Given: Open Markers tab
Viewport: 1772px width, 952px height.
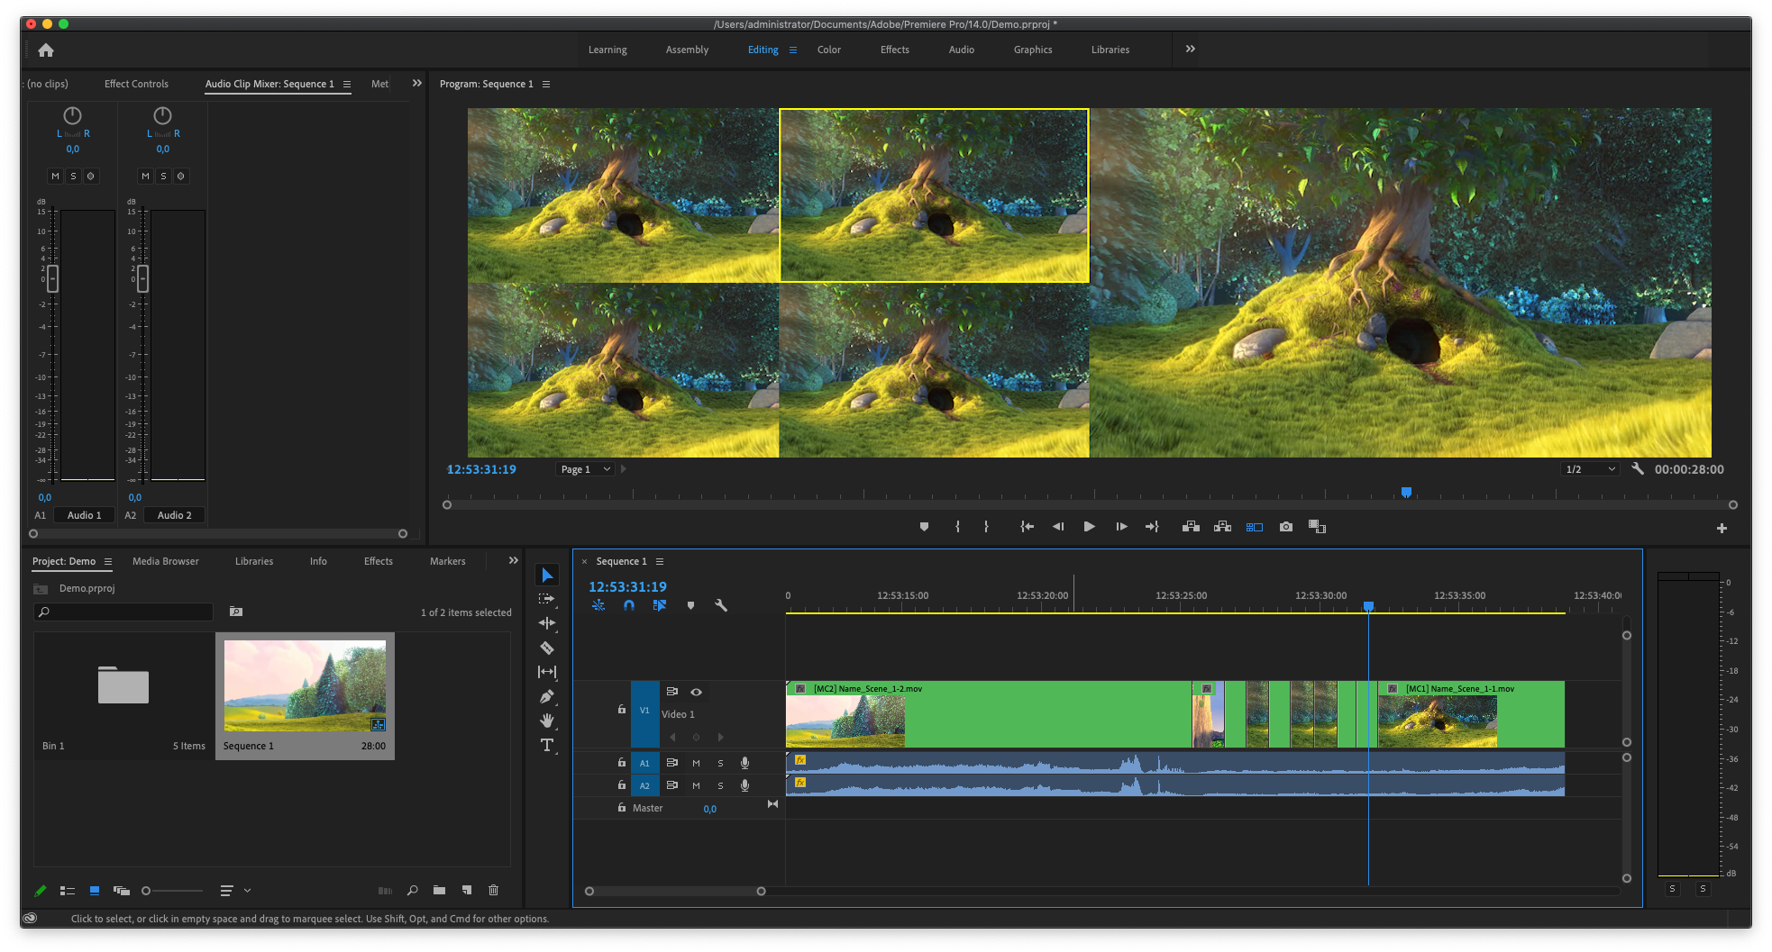Looking at the screenshot, I should pos(447,561).
